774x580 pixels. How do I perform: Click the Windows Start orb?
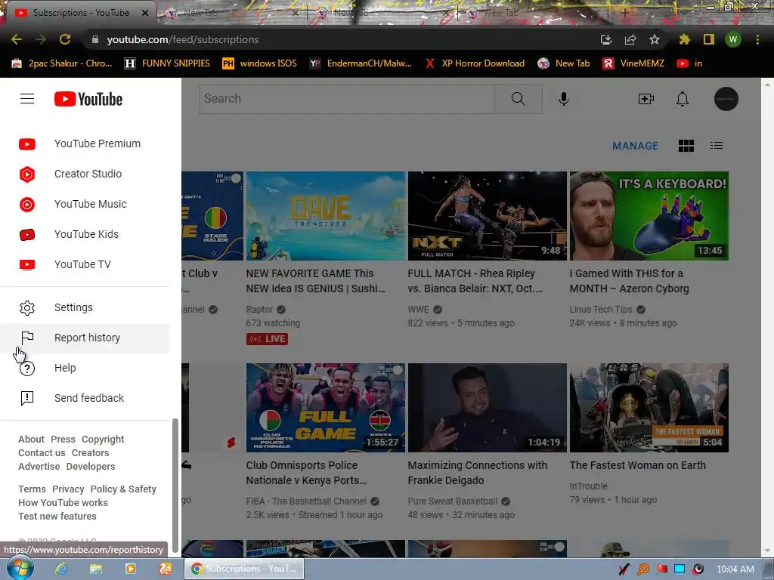[20, 569]
